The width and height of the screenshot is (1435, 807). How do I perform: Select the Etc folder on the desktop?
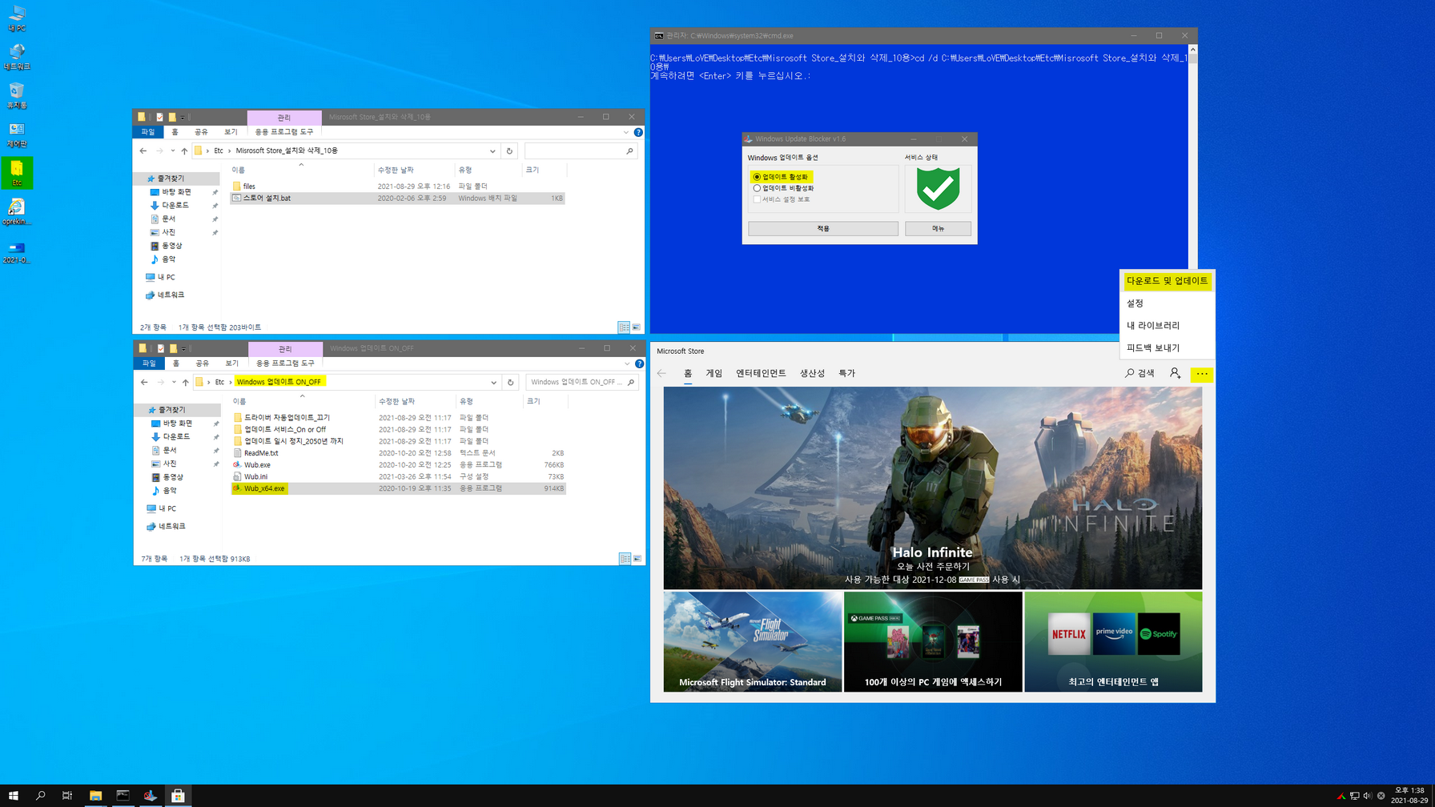pos(17,172)
